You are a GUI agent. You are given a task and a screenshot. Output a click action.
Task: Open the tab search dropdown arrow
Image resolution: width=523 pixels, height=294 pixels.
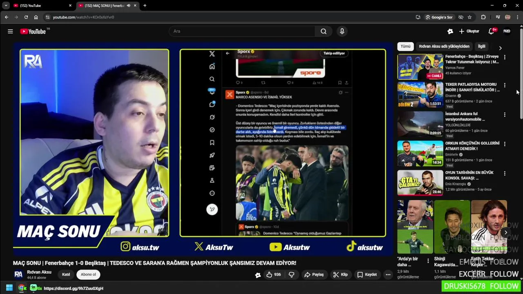point(6,6)
